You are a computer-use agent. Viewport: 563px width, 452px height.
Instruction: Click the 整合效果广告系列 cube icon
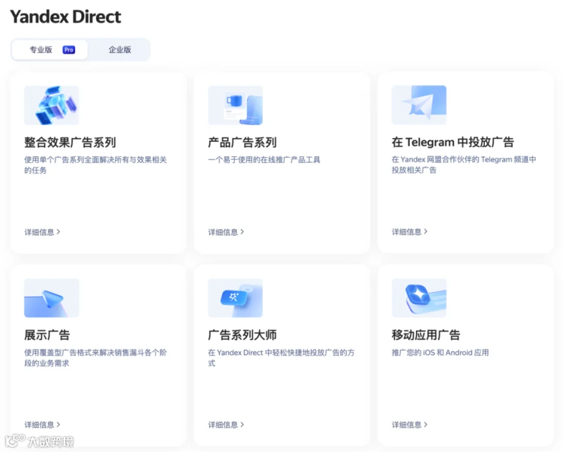(x=52, y=105)
